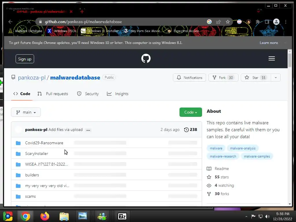Open the malwaredatabase repository link
This screenshot has height=222, width=296.
click(75, 77)
